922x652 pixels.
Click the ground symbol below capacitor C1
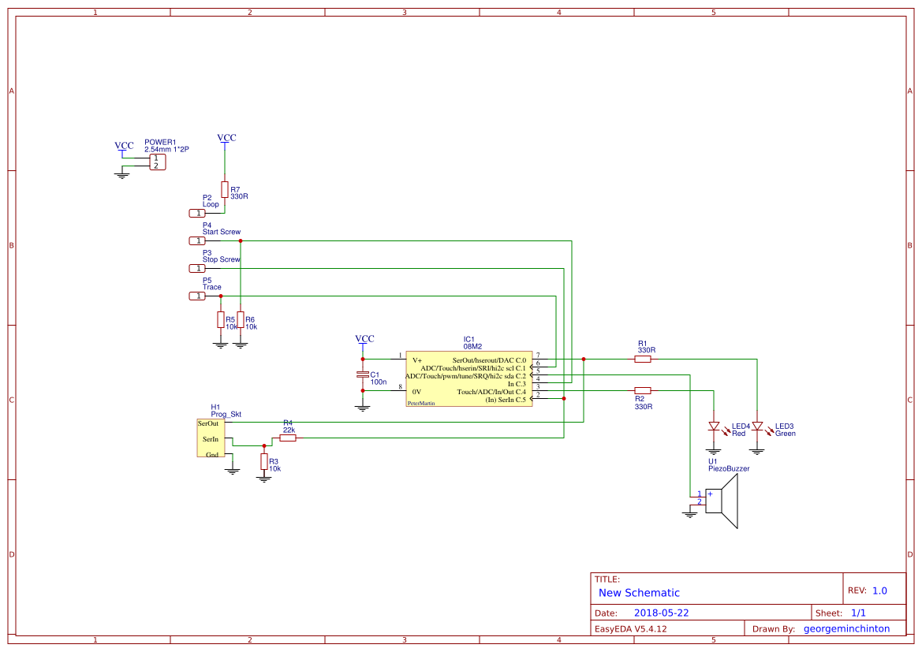coord(363,407)
